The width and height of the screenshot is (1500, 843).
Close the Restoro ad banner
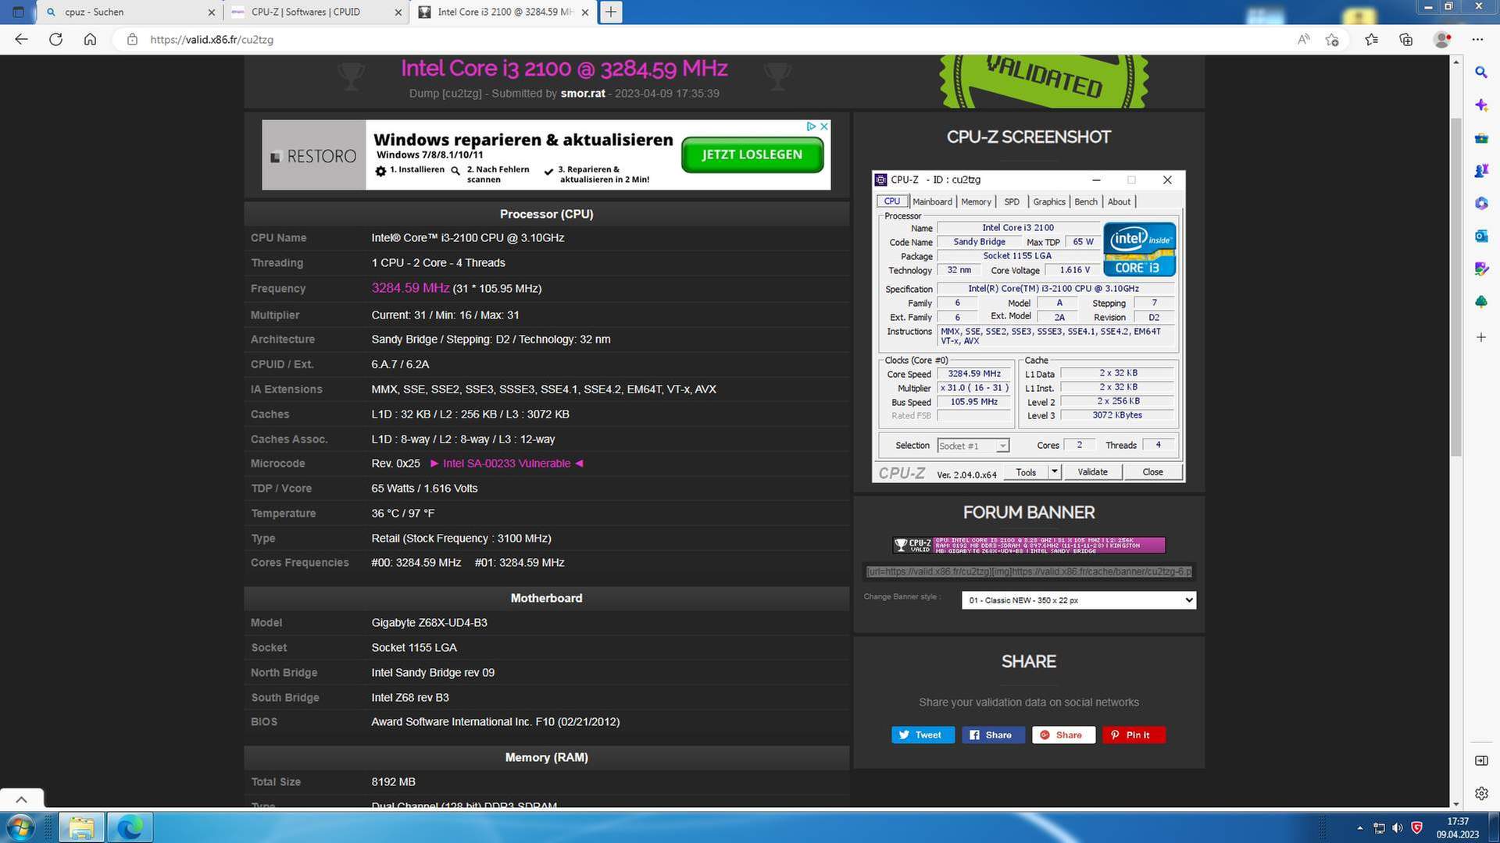click(823, 126)
